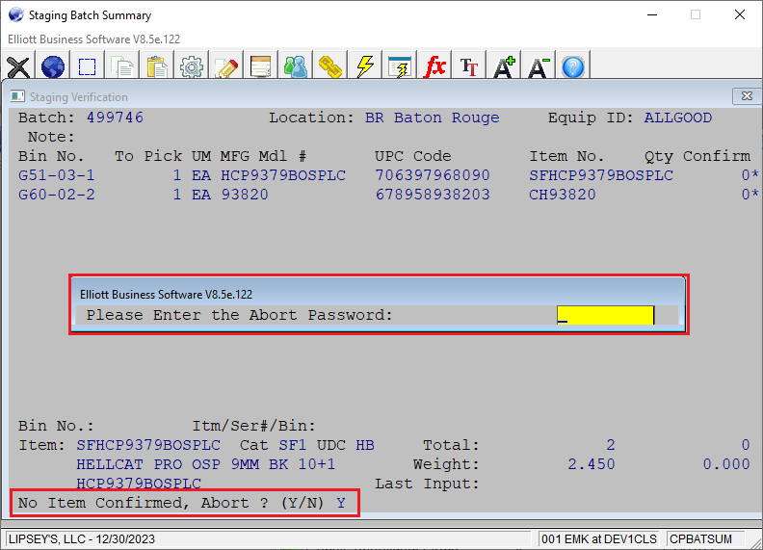Click location BR Baton Rouge
The image size is (763, 550).
pyautogui.click(x=433, y=118)
